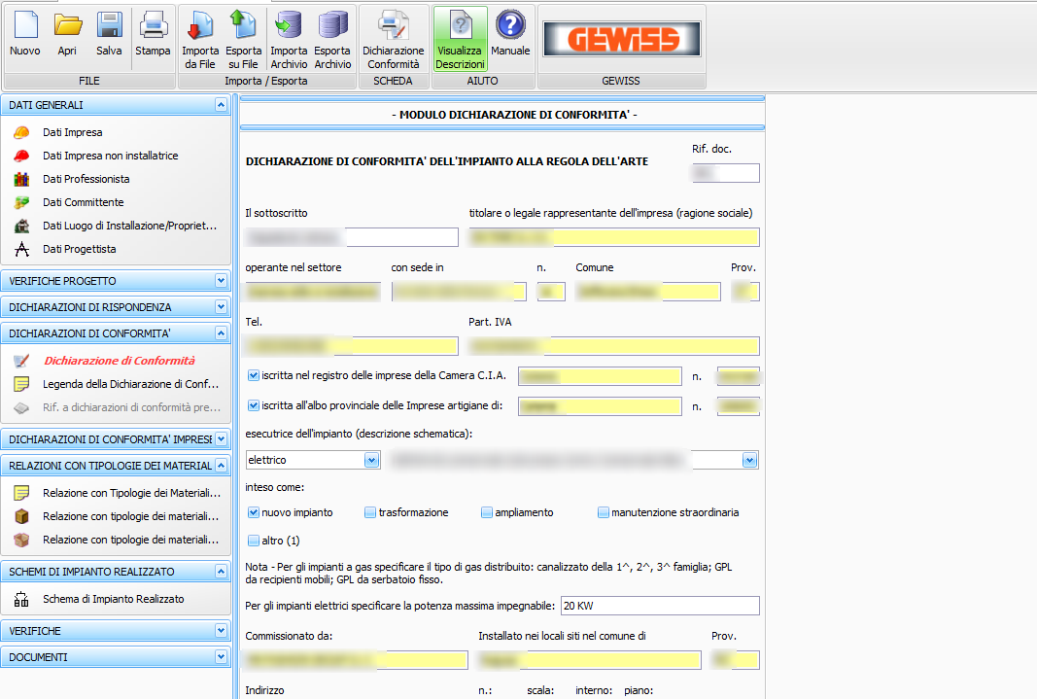The width and height of the screenshot is (1037, 699).
Task: Select Dati Committente entry
Action: click(x=84, y=202)
